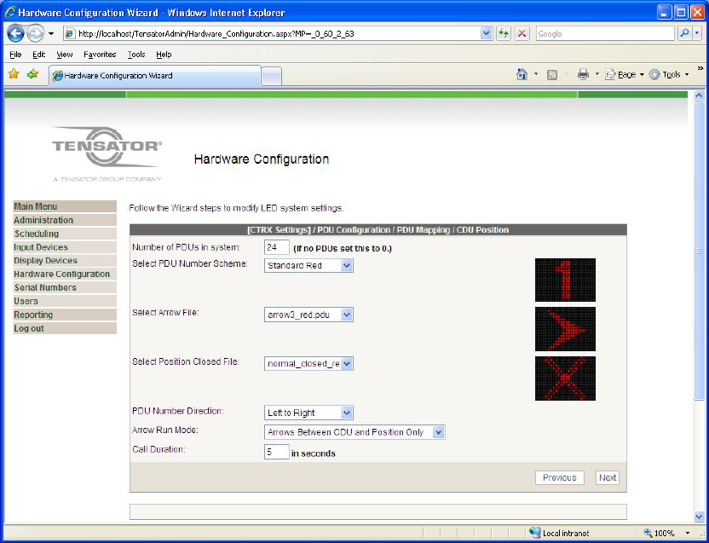This screenshot has width=709, height=543.
Task: Open the Select Arrow File dropdown
Action: pos(308,315)
